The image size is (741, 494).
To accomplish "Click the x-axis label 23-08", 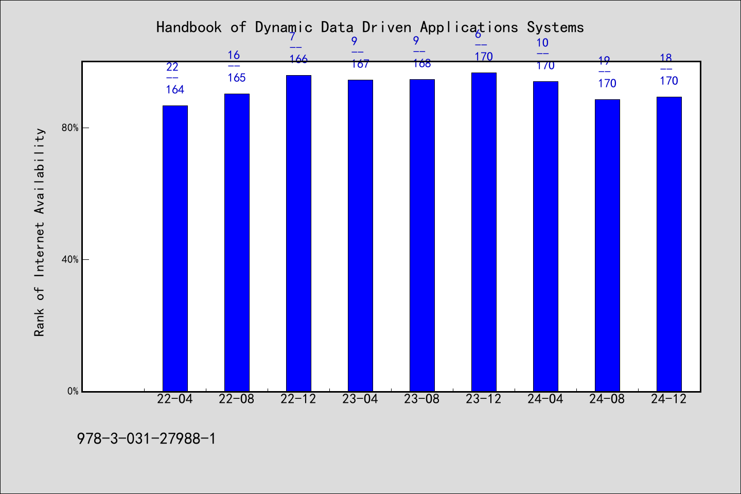I will (x=422, y=399).
